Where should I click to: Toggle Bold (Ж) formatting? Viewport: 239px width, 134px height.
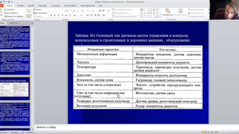point(51,15)
